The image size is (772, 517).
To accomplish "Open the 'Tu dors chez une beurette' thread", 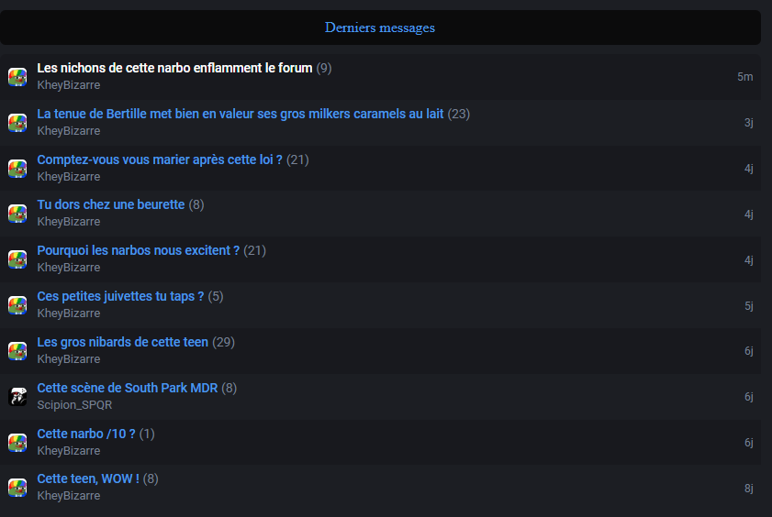I will click(x=111, y=204).
